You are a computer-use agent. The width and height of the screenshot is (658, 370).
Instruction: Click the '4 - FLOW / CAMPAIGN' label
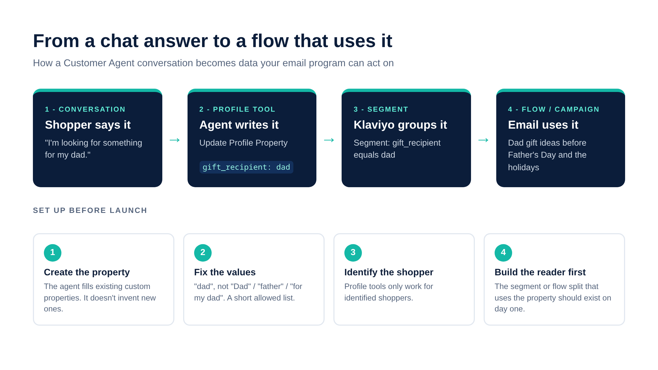(x=554, y=109)
